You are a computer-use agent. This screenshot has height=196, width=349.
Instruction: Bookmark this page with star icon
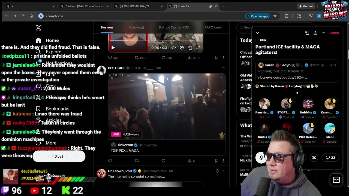pos(275,16)
